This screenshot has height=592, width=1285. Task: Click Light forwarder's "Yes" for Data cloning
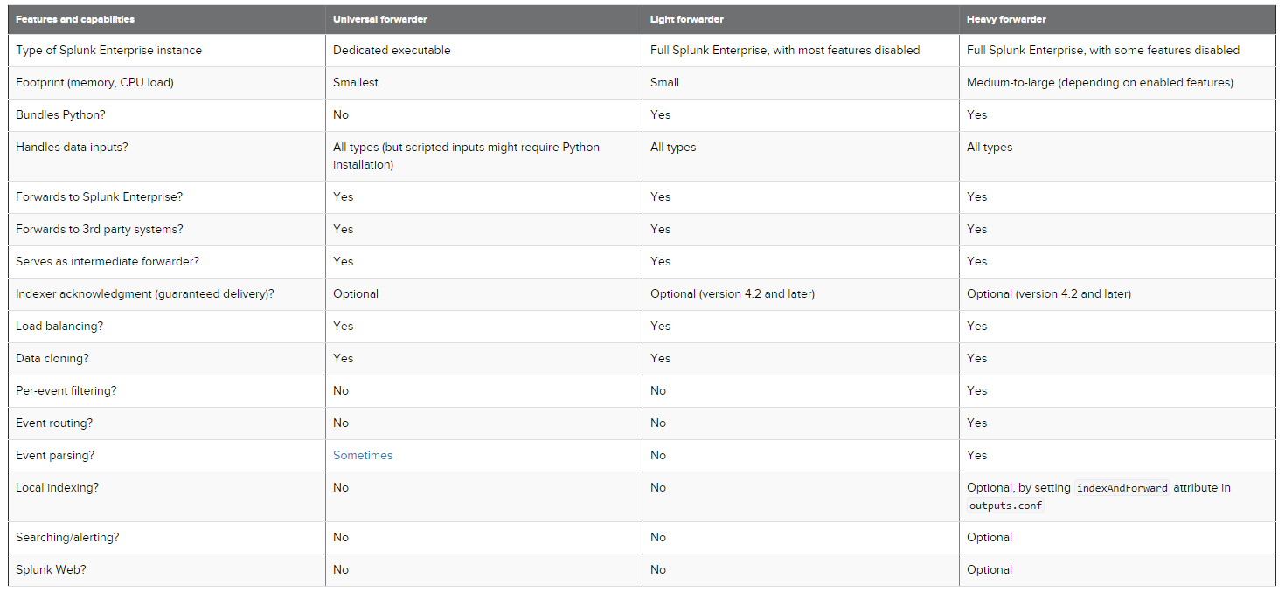pyautogui.click(x=661, y=358)
